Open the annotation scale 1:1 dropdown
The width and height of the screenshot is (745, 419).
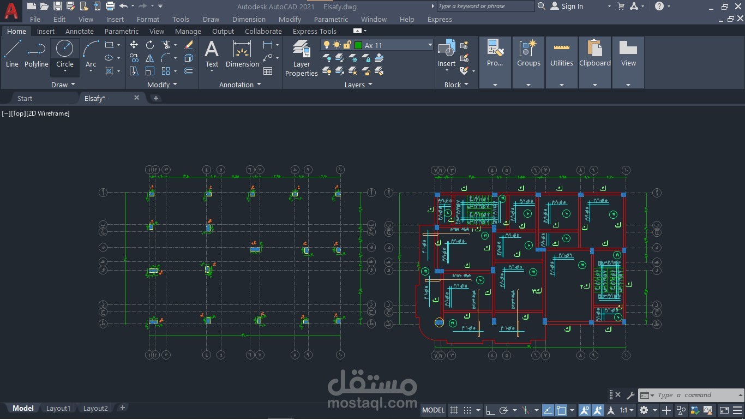click(627, 410)
